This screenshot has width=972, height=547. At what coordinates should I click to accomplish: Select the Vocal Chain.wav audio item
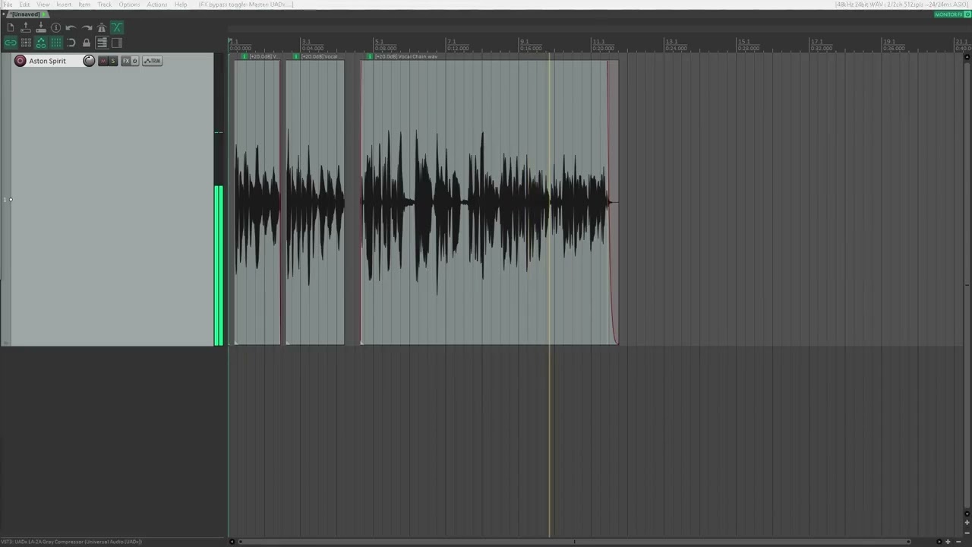(488, 201)
